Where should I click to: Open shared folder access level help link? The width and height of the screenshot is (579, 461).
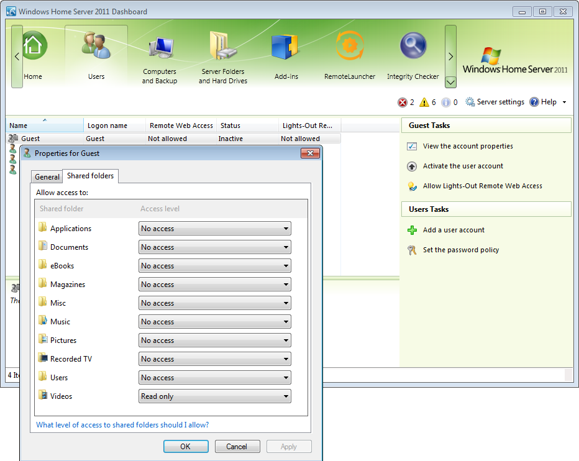click(x=122, y=425)
